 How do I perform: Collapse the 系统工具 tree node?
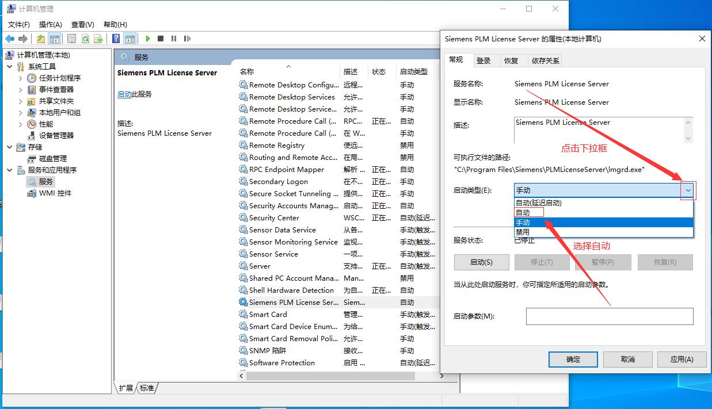10,67
